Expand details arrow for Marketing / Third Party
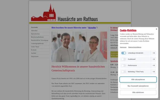The width and height of the screenshot is (160, 100). [154, 72]
